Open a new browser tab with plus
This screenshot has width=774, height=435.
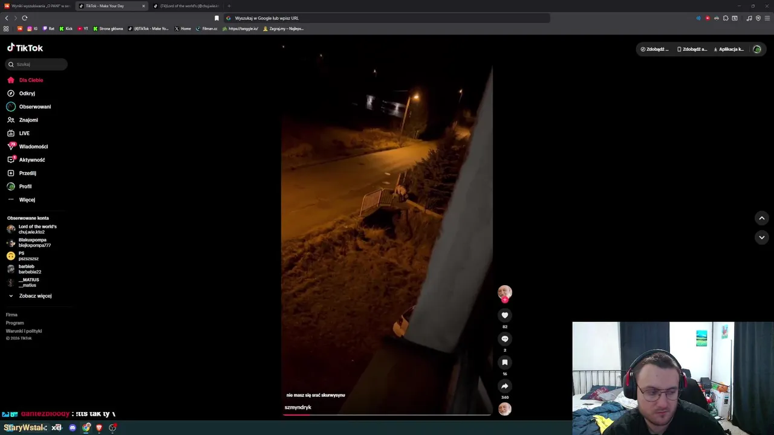coord(229,6)
